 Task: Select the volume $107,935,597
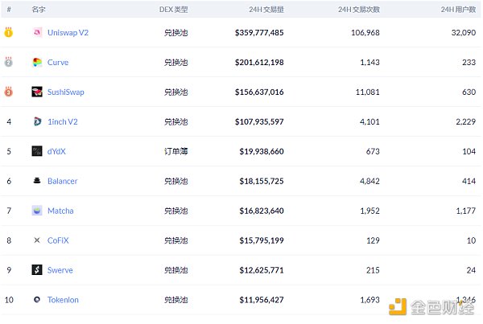(259, 122)
